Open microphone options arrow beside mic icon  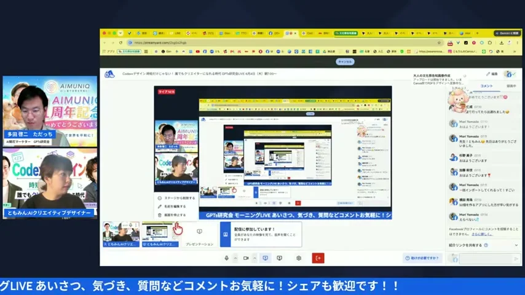(x=235, y=258)
